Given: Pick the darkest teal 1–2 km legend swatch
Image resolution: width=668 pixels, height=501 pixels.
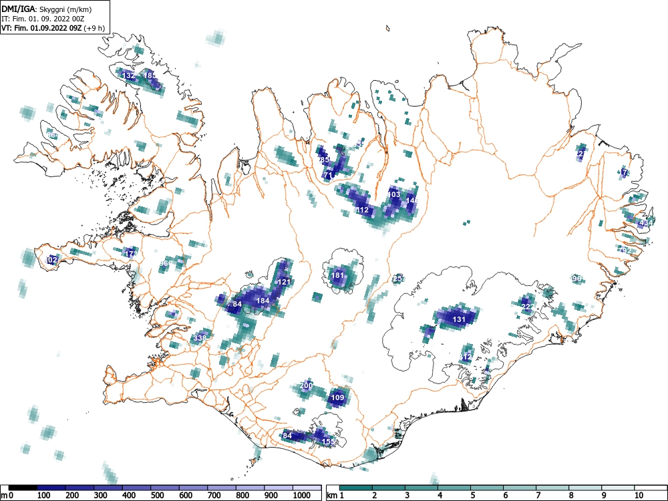Looking at the screenshot, I should [x=356, y=488].
